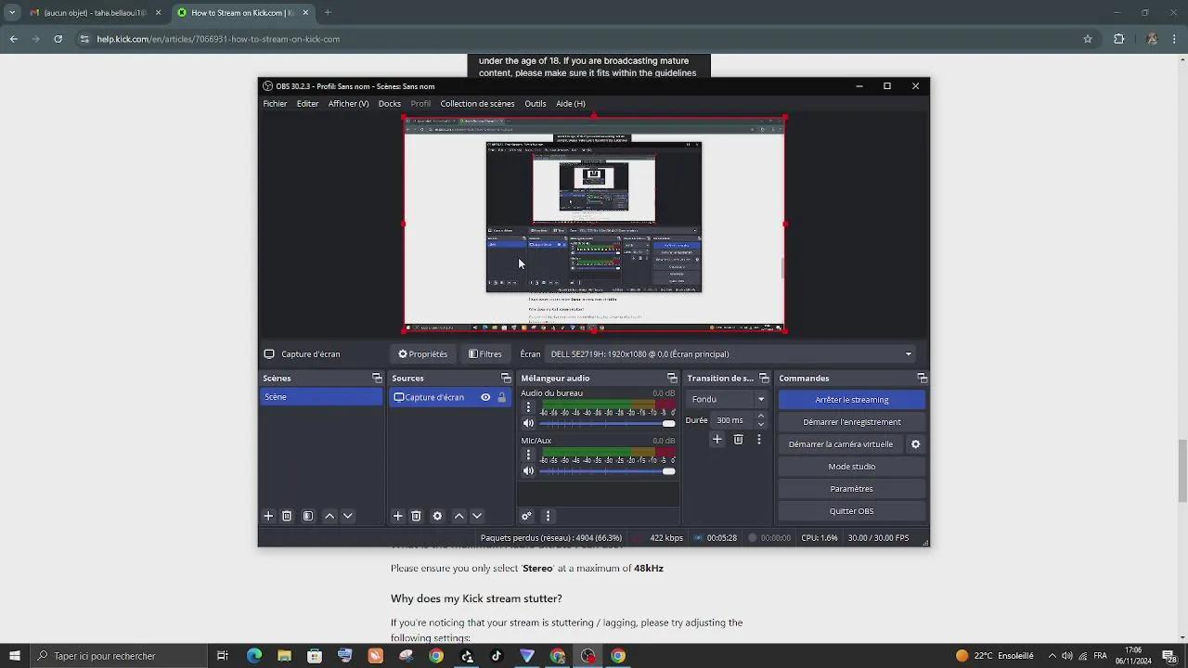Open the Aide (H) menu
The image size is (1188, 668).
[570, 104]
